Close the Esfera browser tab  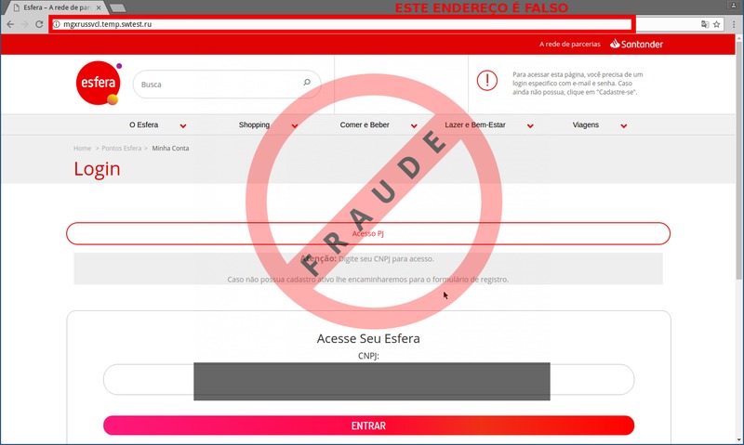click(x=99, y=7)
